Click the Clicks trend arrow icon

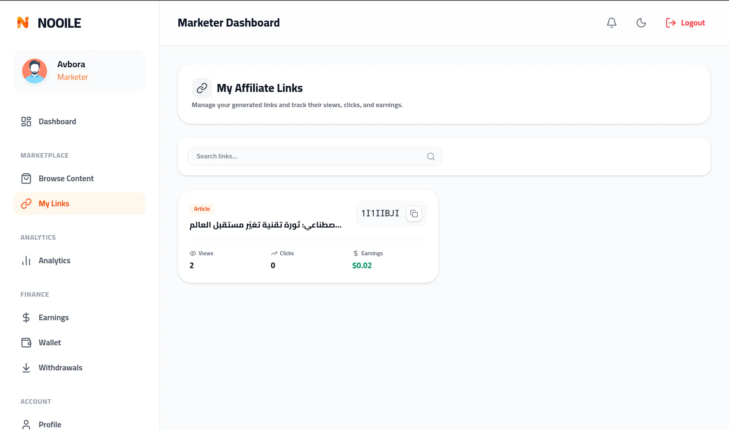point(274,253)
